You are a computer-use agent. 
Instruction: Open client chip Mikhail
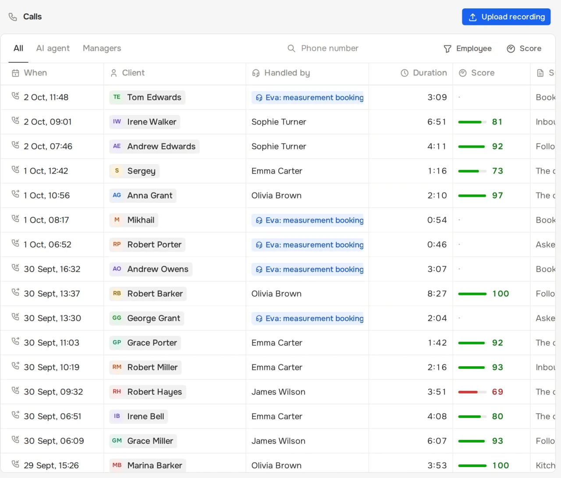(134, 220)
